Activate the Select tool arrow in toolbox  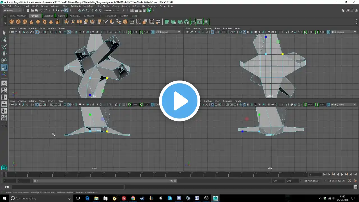pos(4,33)
